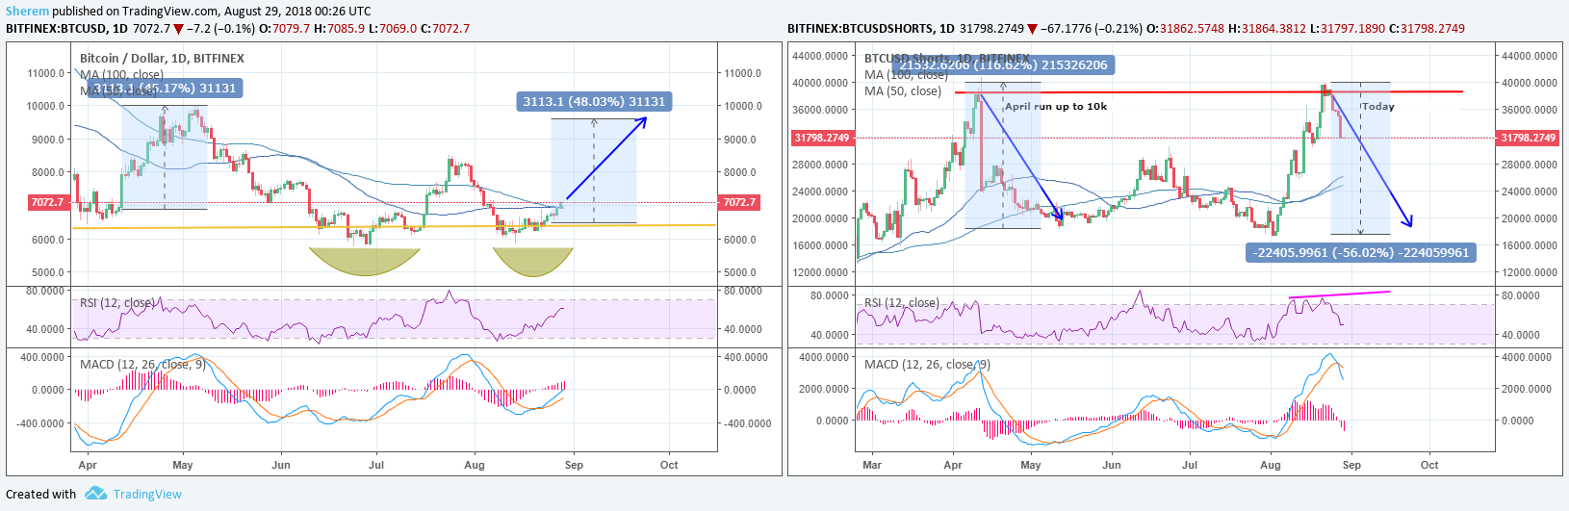Select the April run up to 10k annotation
The image size is (1569, 511).
pos(1056,107)
